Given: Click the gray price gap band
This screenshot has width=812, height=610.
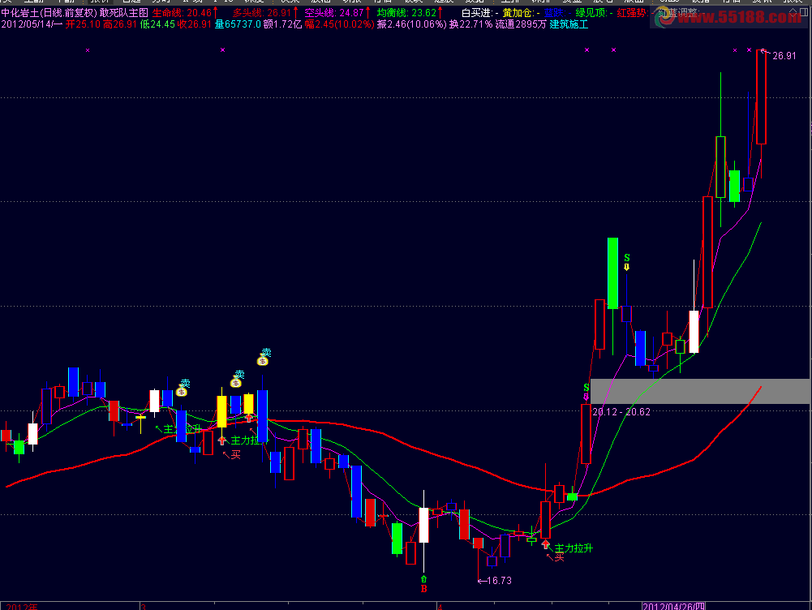Looking at the screenshot, I should 699,391.
